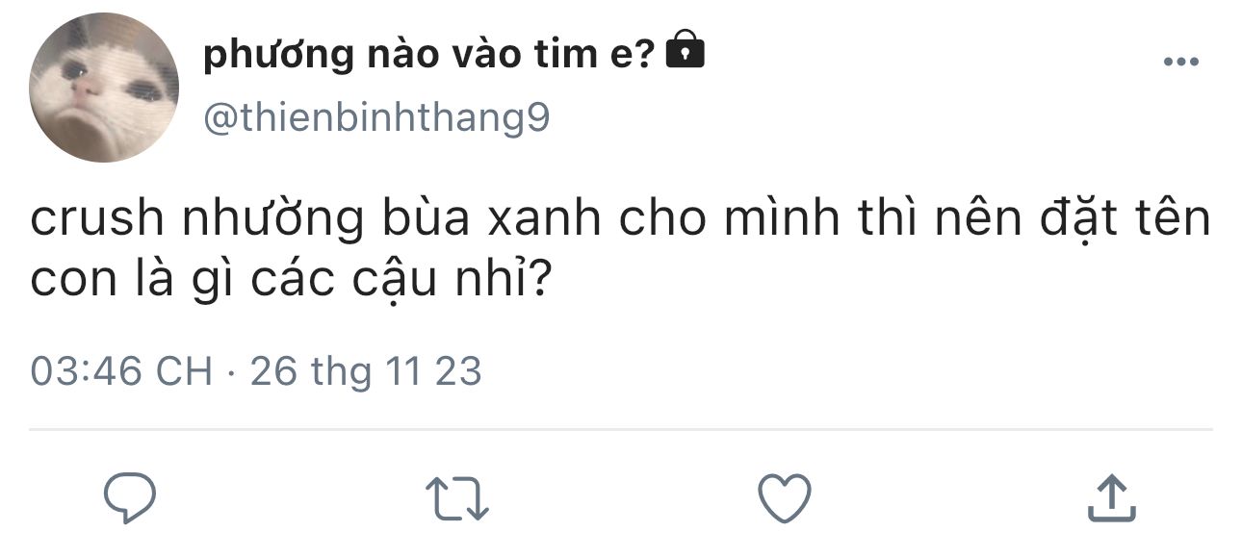Retweet this post using the arrows icon
This screenshot has width=1242, height=557.
pyautogui.click(x=457, y=498)
